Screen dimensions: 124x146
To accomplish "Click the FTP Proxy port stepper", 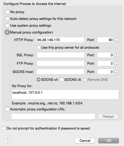I will (117, 63).
